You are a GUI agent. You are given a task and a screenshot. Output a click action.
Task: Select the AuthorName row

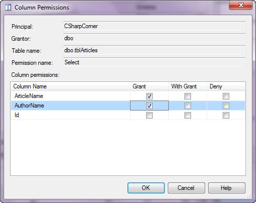click(x=128, y=106)
